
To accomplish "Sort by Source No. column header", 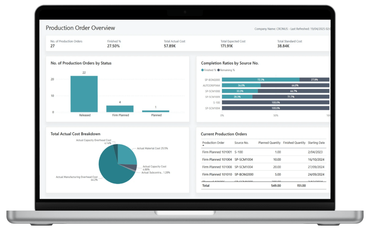I will click(x=242, y=143).
